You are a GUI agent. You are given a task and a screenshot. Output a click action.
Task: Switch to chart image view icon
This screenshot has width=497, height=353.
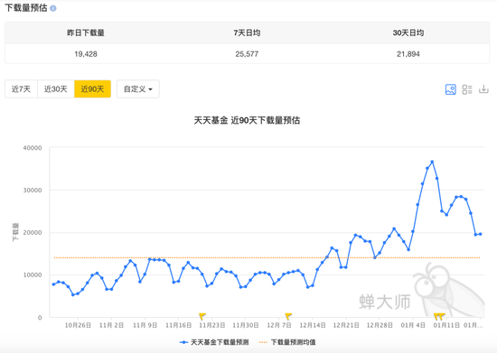tap(450, 89)
